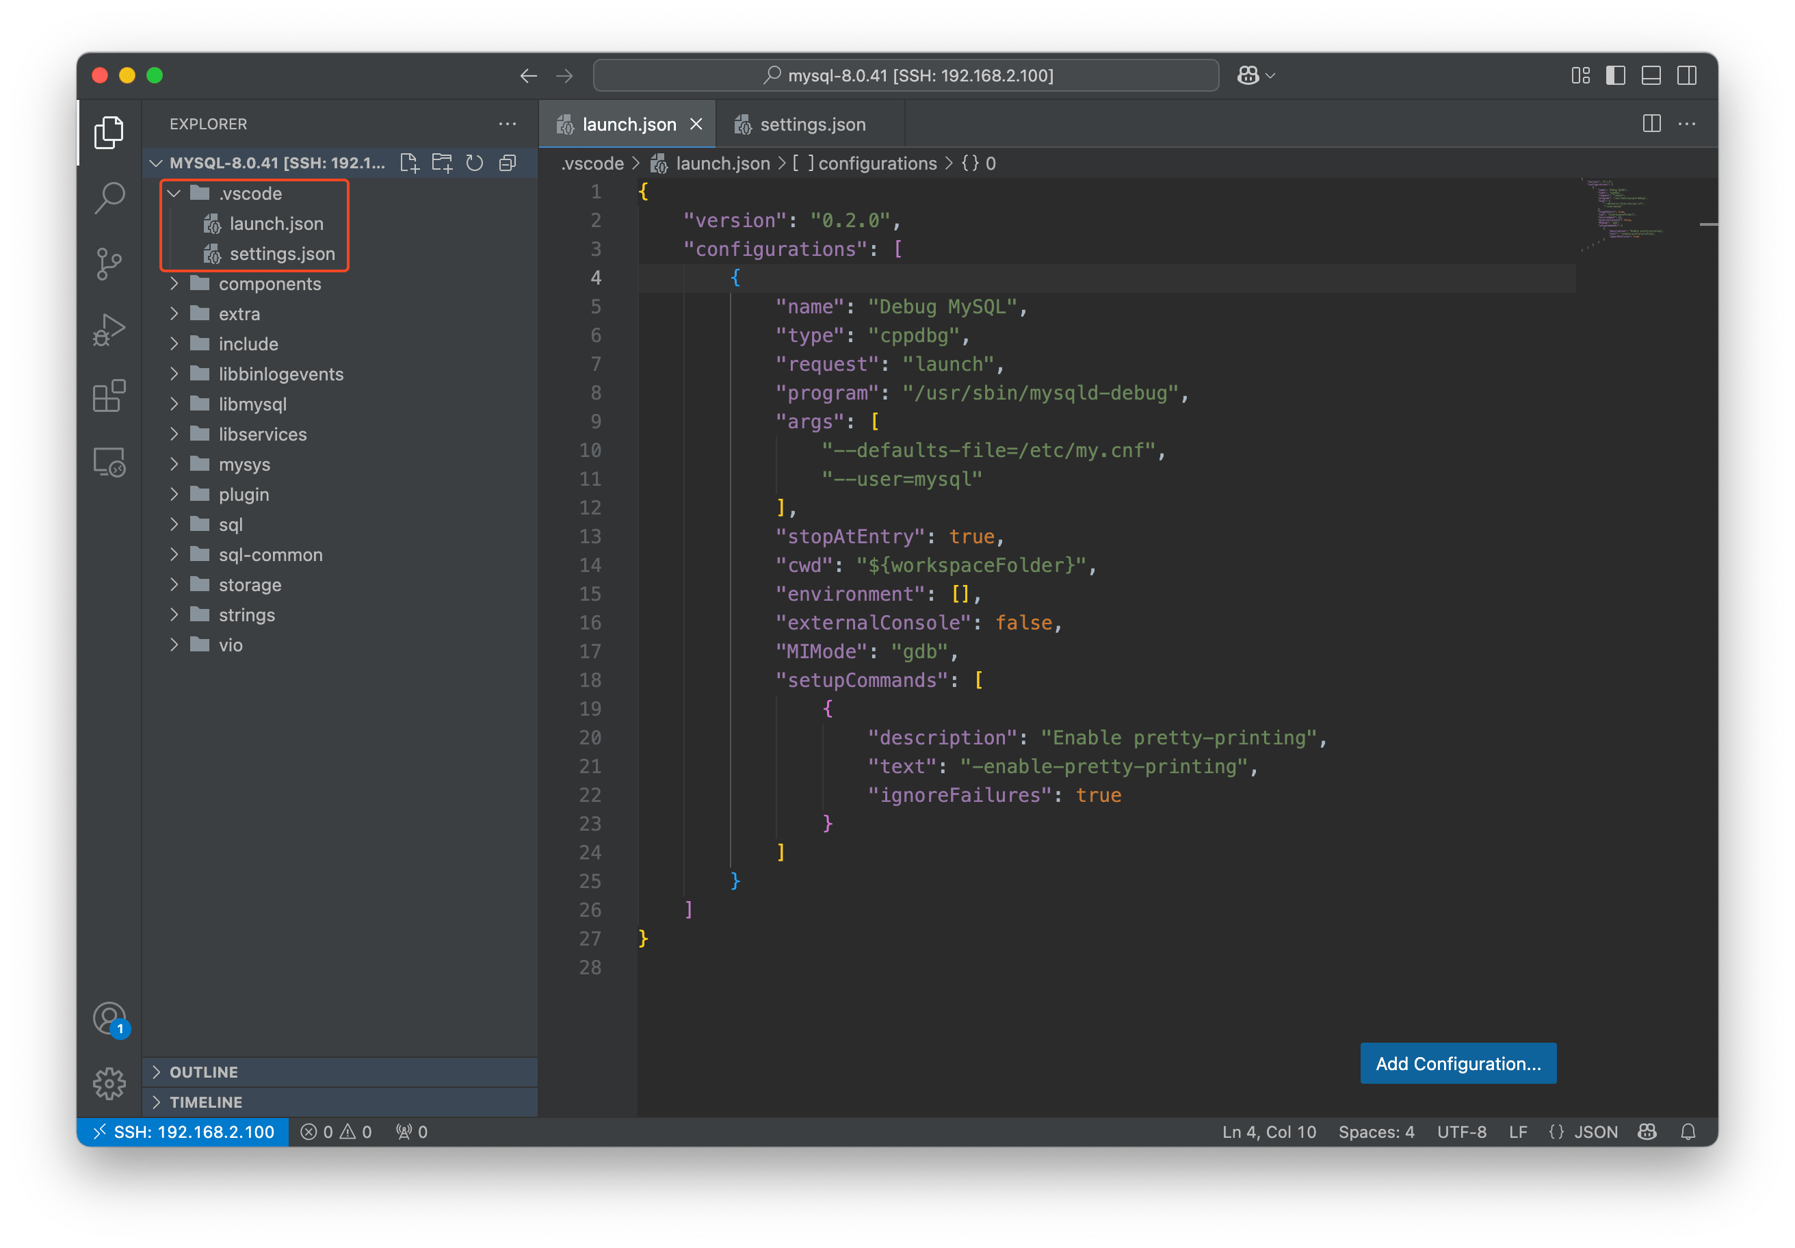Open the Copilot chat icon in title bar
The image size is (1795, 1248).
[x=1248, y=75]
